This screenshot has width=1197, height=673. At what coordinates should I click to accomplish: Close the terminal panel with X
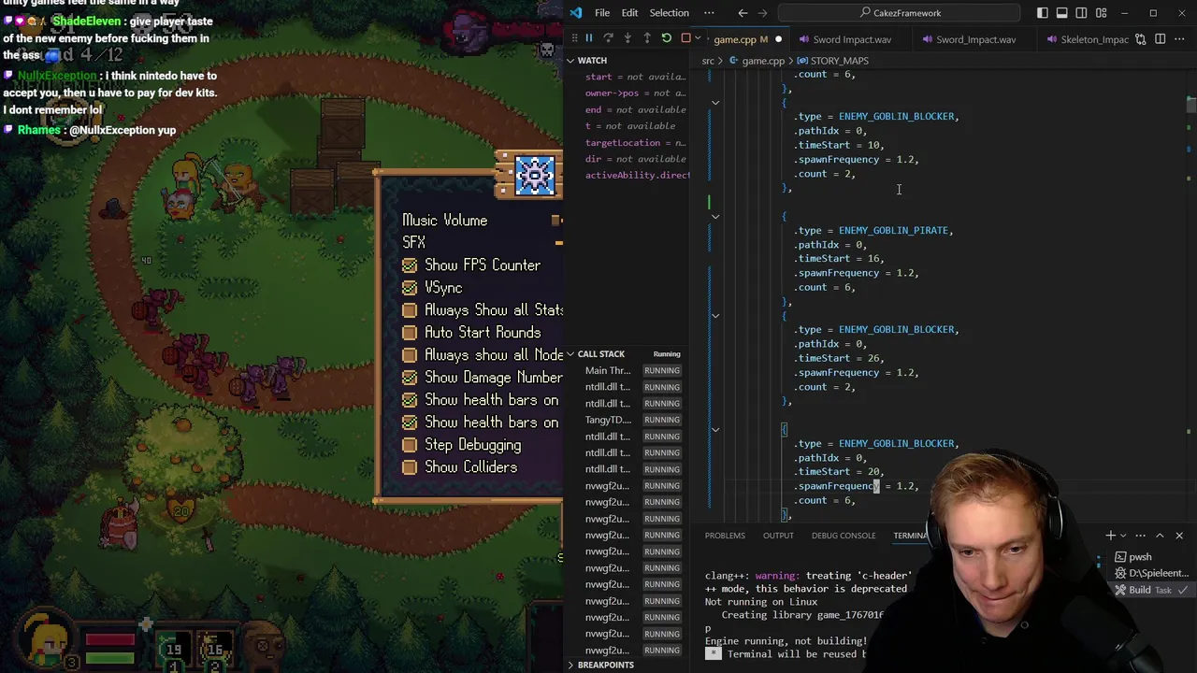click(x=1179, y=536)
